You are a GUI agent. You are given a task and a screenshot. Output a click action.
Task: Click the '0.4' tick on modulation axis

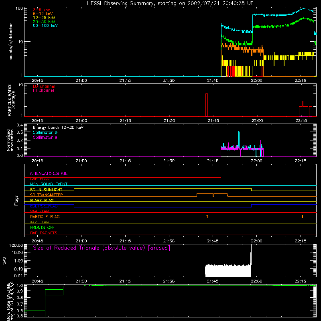(x=20, y=125)
